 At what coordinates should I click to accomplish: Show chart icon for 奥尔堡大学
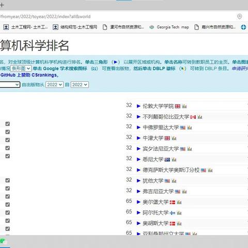[x=179, y=202]
